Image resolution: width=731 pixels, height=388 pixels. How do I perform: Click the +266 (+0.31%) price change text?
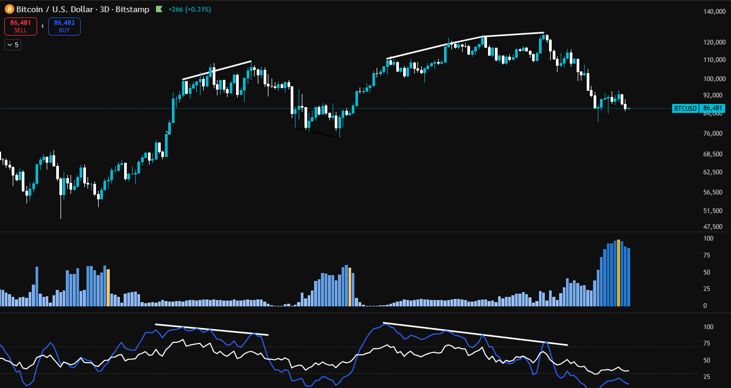tap(189, 9)
